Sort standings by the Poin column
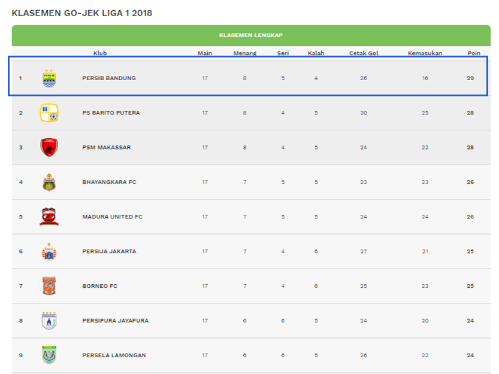 (473, 53)
